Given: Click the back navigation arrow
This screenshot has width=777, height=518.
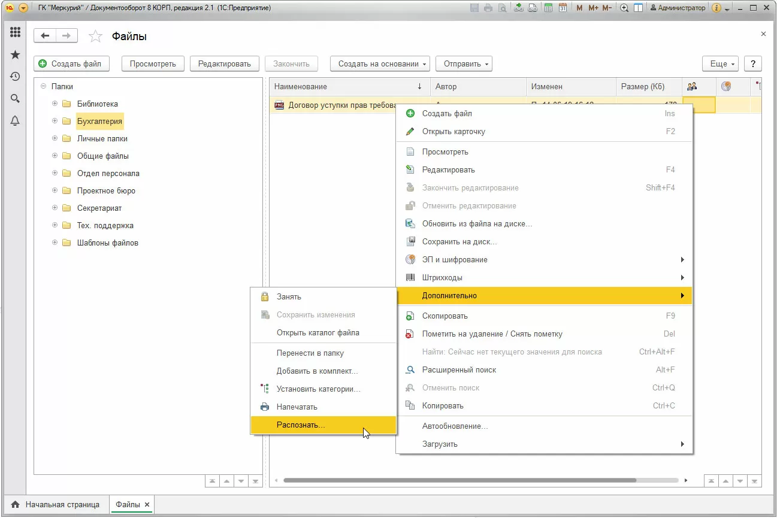Looking at the screenshot, I should tap(45, 36).
